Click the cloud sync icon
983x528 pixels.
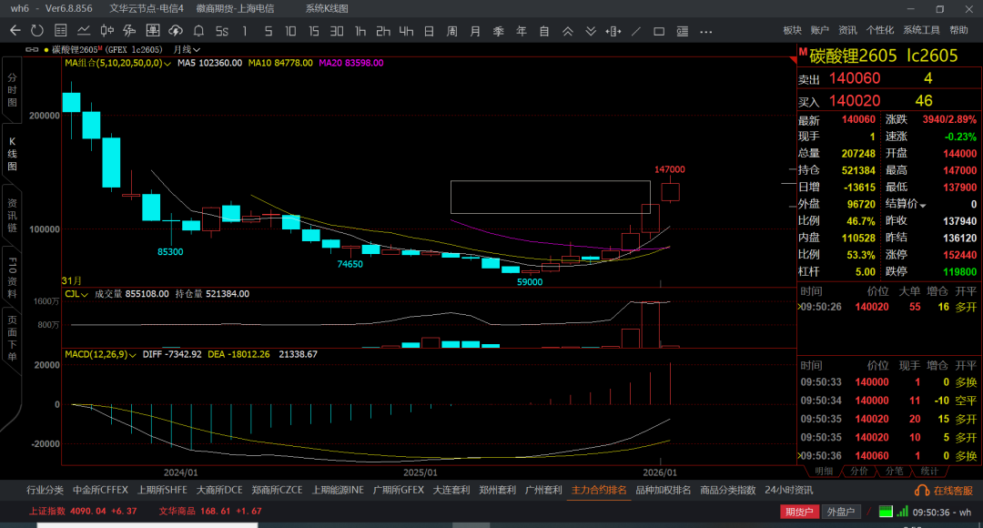point(176,30)
